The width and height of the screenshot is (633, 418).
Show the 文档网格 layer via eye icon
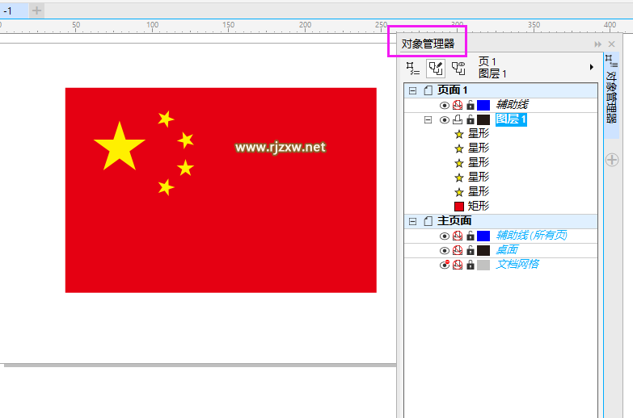(x=444, y=265)
